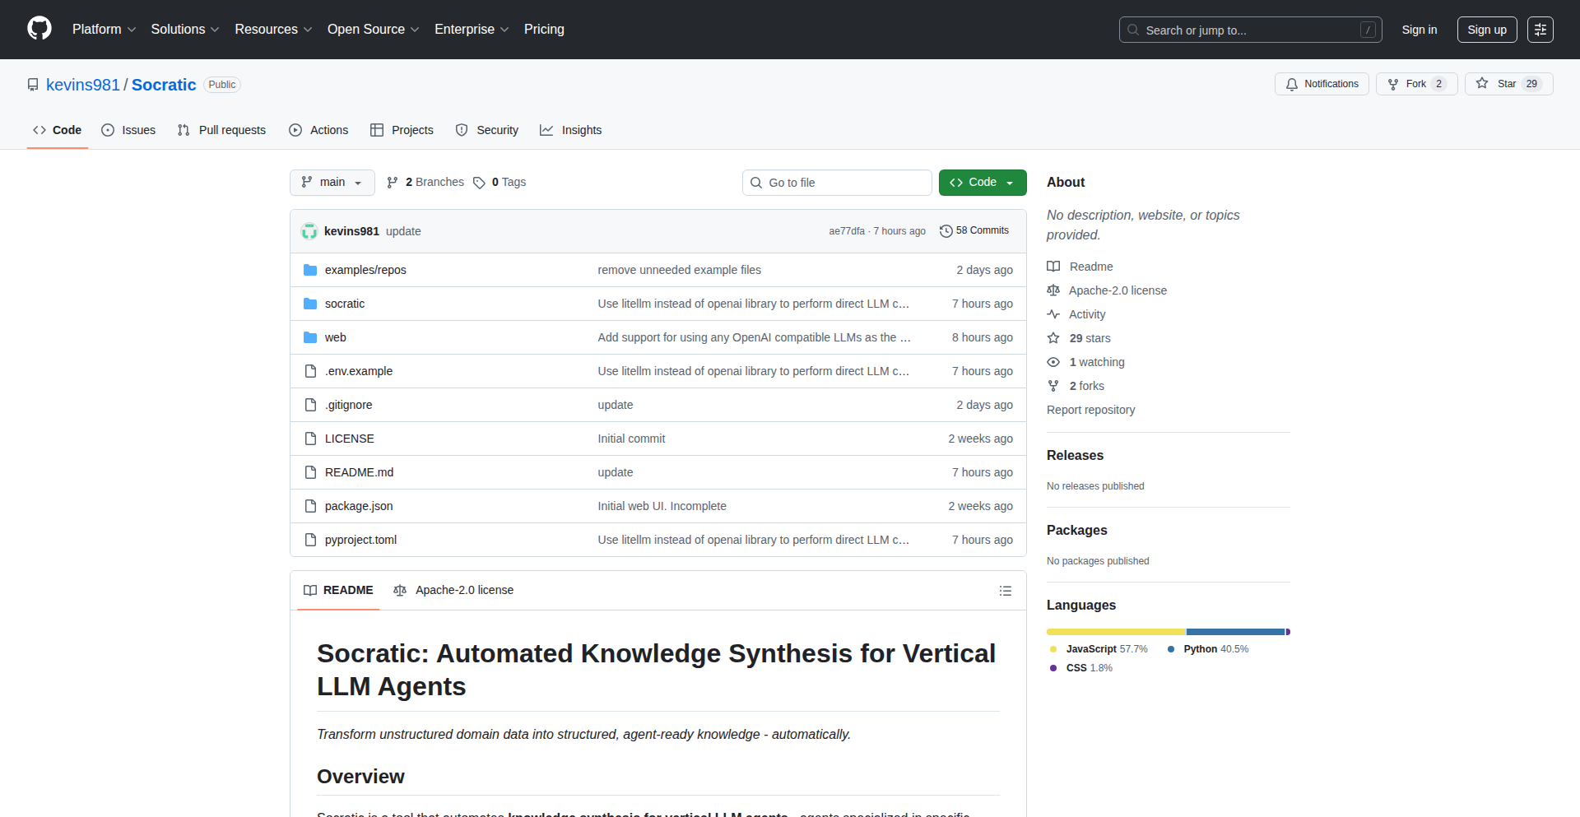The image size is (1580, 817).
Task: Click the repository bookmark icon
Action: click(x=32, y=85)
